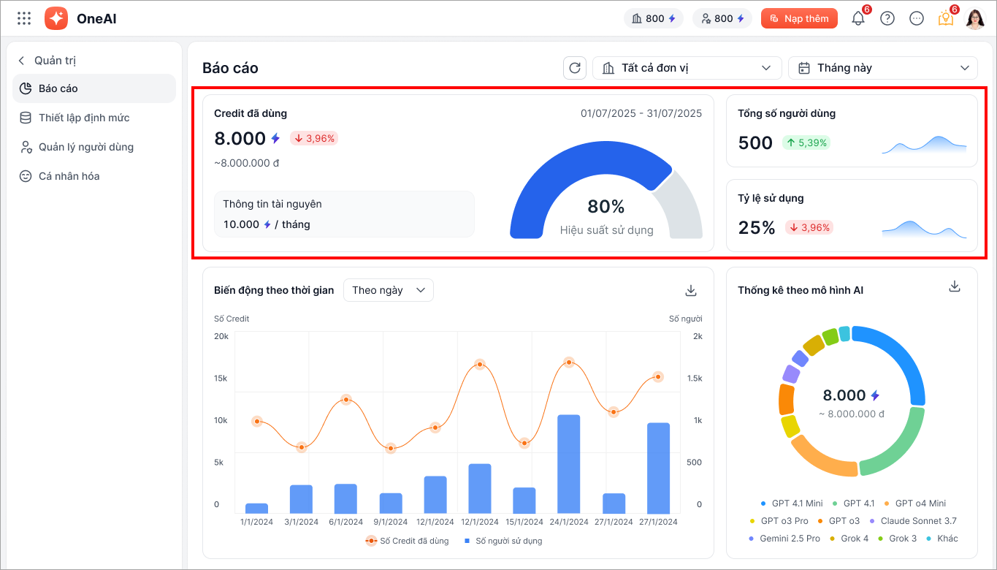Go to Quản lý người dùng
This screenshot has height=570, width=997.
pyautogui.click(x=85, y=147)
